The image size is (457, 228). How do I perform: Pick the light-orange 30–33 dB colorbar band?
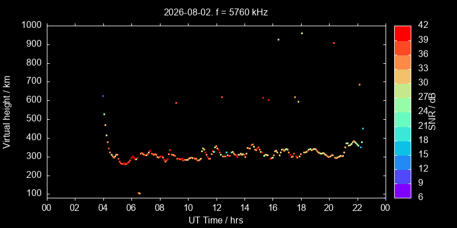pos(403,76)
